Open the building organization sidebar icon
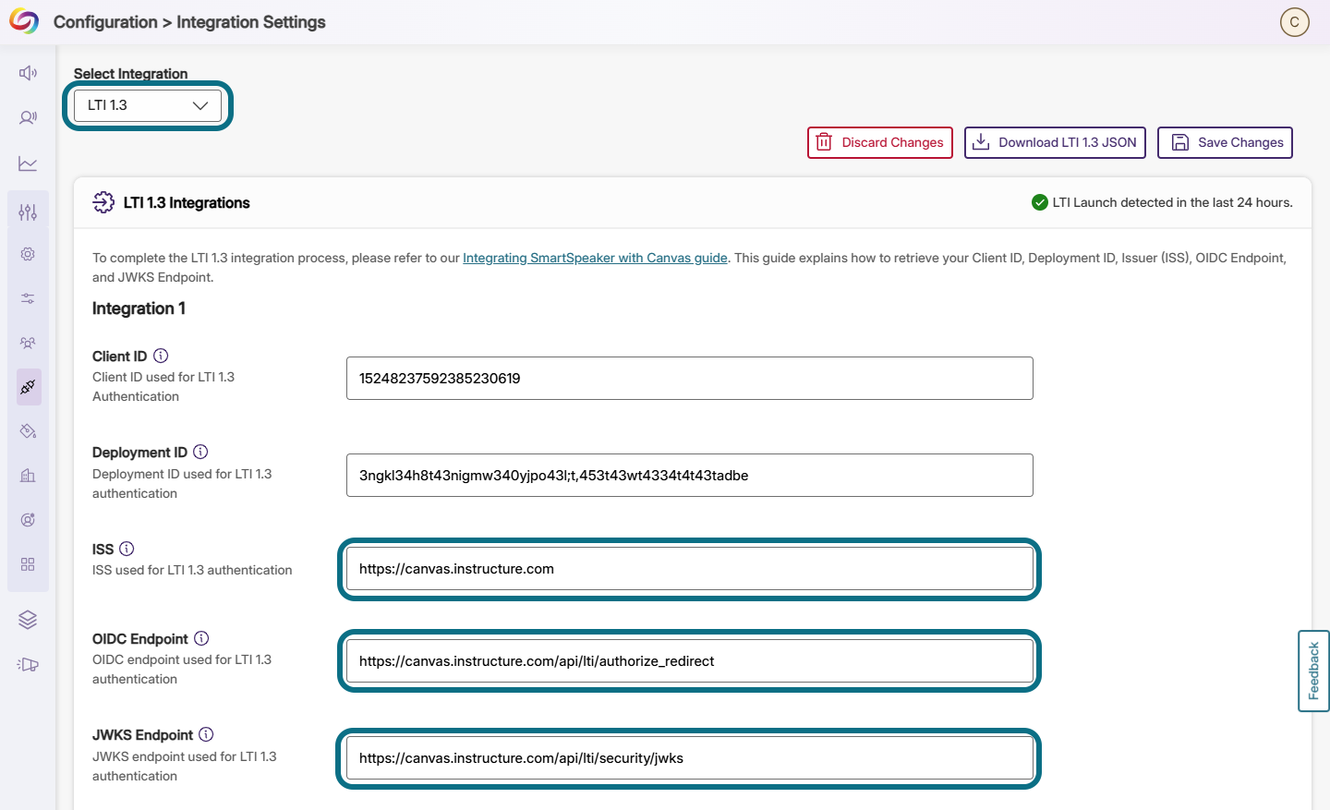 pos(28,476)
